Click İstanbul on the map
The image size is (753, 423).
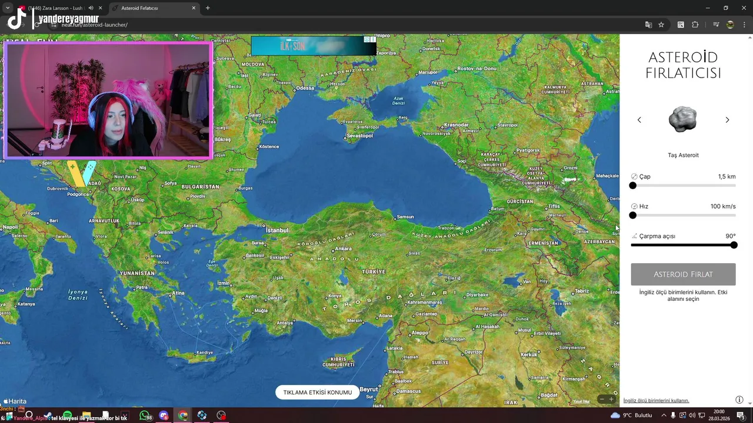pos(276,230)
